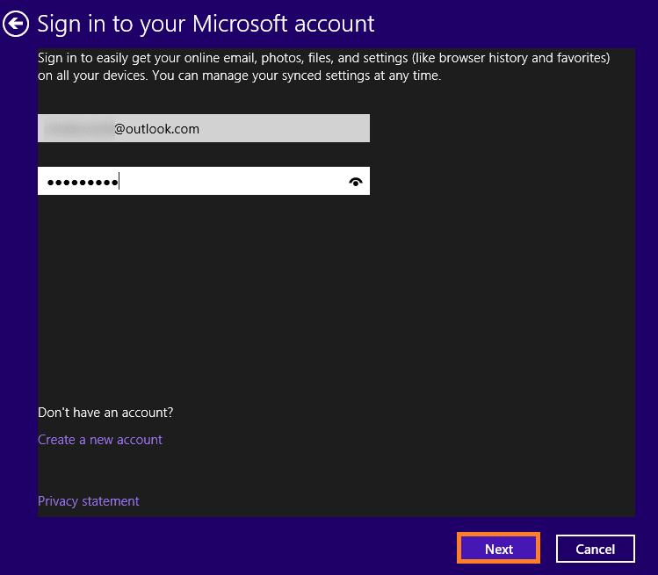Image resolution: width=658 pixels, height=575 pixels.
Task: Go back using the circled arrow icon
Action: [16, 24]
